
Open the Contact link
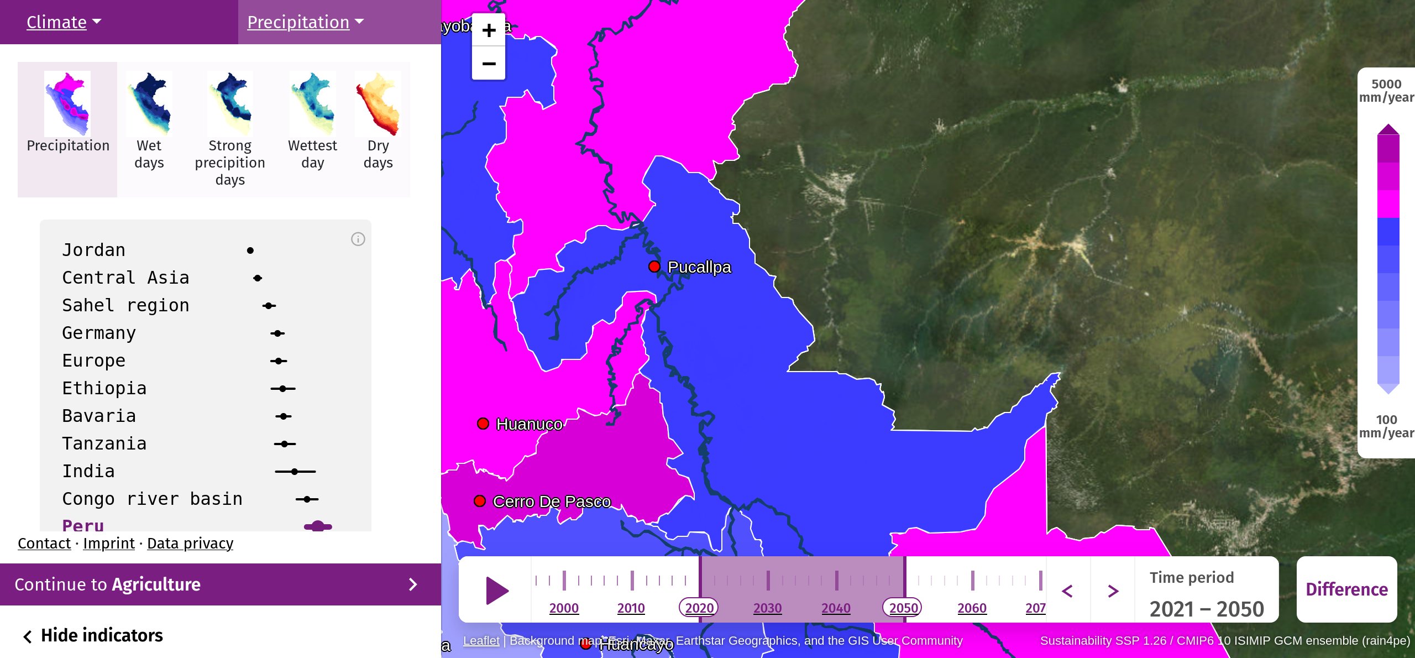(x=44, y=543)
